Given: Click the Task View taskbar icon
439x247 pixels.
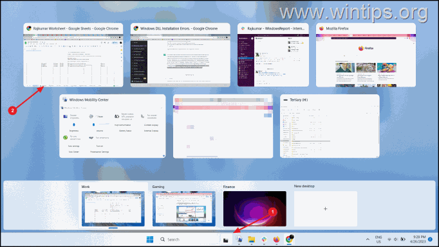Looking at the screenshot, I should (x=226, y=240).
